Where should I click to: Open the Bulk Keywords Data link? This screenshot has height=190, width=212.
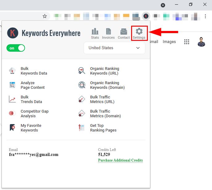coord(34,71)
